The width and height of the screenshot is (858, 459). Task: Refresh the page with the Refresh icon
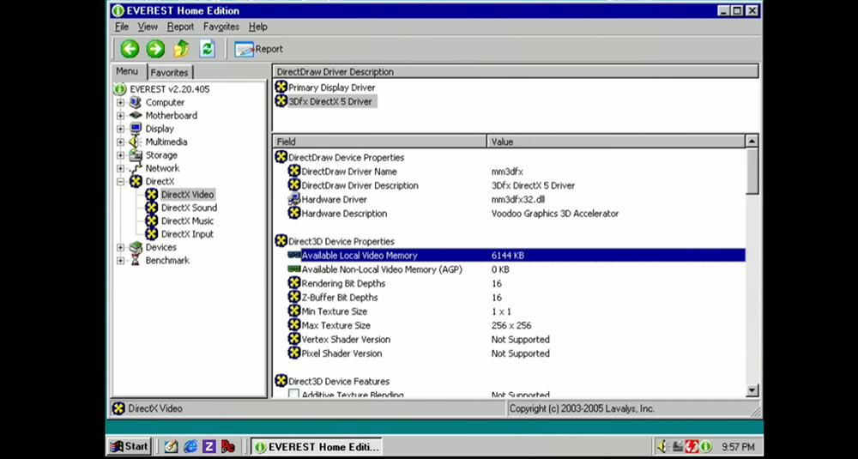click(207, 49)
